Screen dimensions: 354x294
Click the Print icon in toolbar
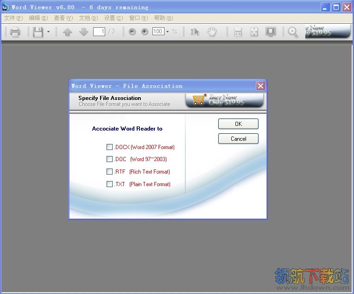pos(15,32)
